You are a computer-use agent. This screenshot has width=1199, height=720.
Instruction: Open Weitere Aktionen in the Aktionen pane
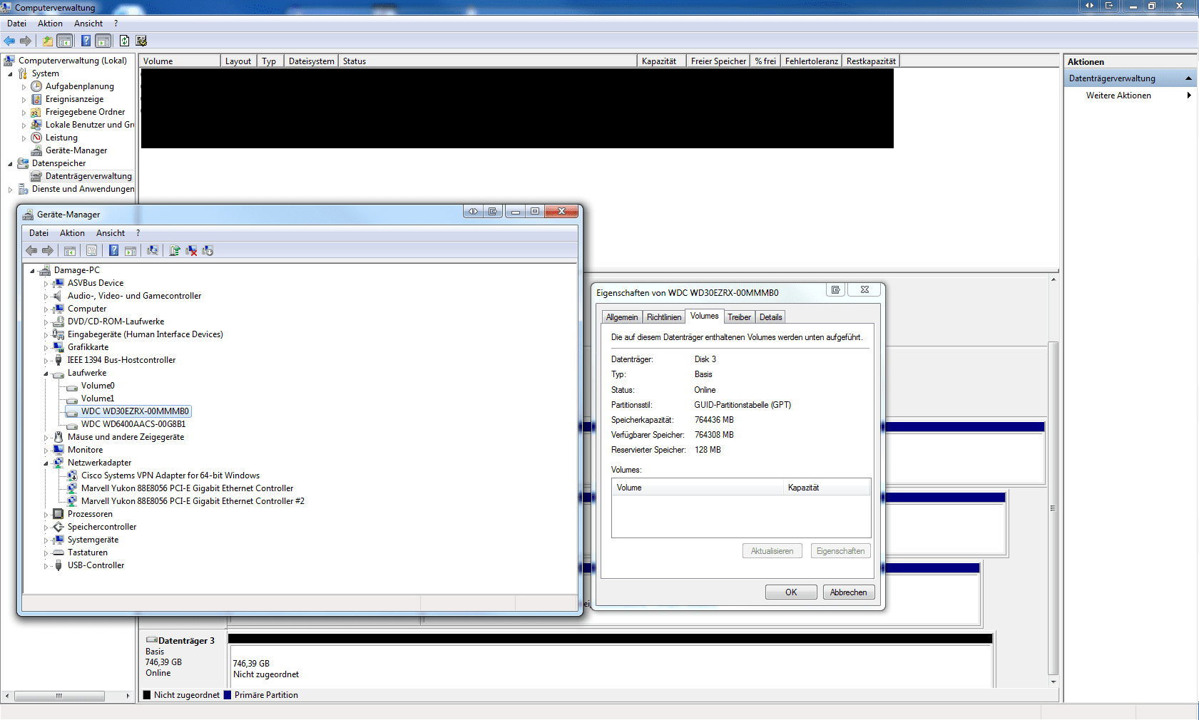point(1118,96)
